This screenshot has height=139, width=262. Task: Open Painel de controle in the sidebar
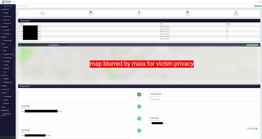(8, 6)
